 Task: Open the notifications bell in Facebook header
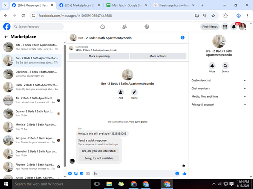(x=234, y=27)
